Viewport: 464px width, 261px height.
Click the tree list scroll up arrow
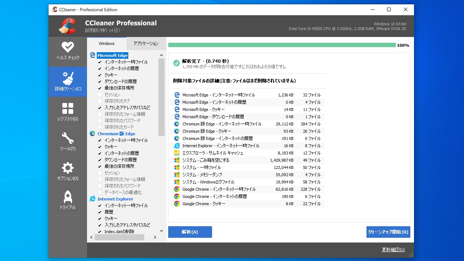coord(162,55)
